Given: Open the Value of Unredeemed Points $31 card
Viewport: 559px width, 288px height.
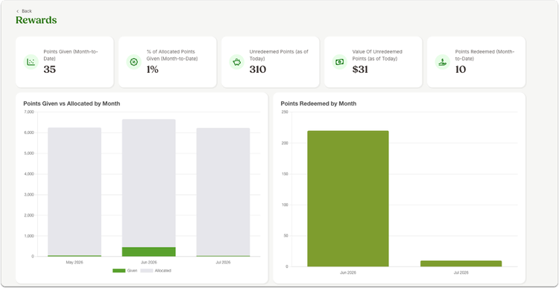Looking at the screenshot, I should (x=373, y=62).
